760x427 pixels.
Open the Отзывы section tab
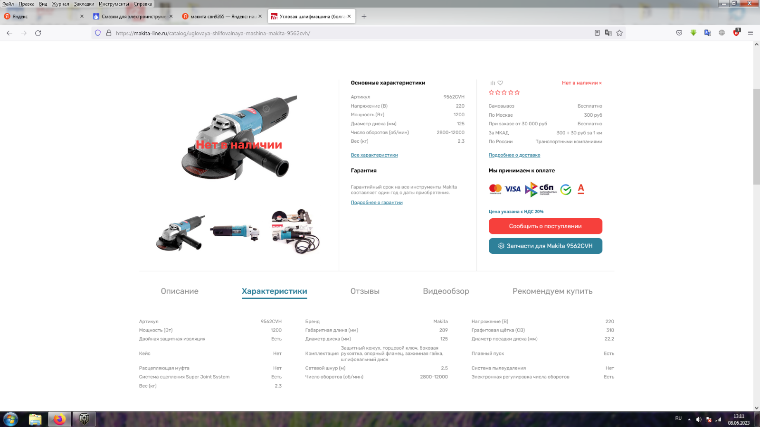(365, 291)
